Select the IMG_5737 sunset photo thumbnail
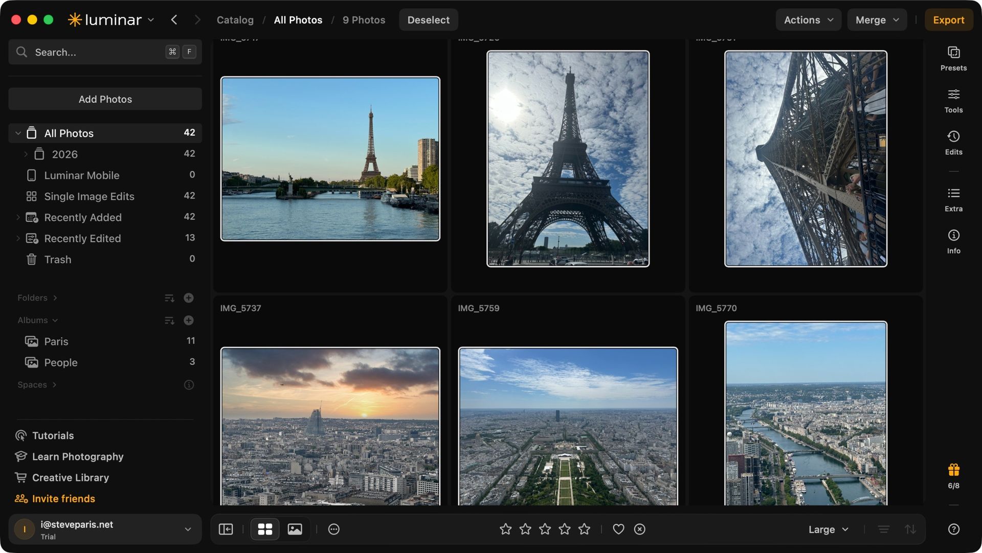Viewport: 982px width, 553px height. (x=330, y=426)
